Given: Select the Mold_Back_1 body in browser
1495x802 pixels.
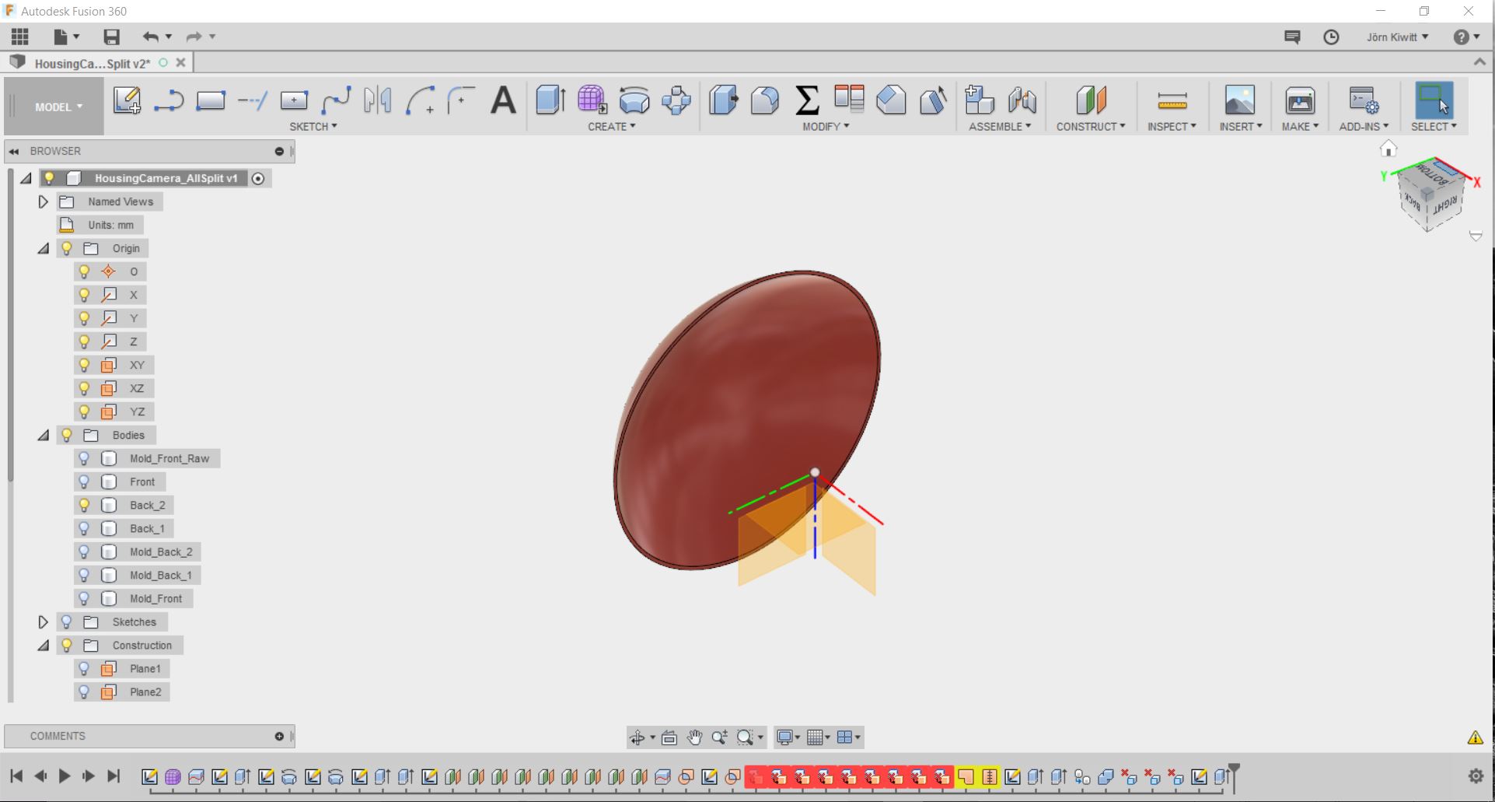Looking at the screenshot, I should click(x=160, y=575).
